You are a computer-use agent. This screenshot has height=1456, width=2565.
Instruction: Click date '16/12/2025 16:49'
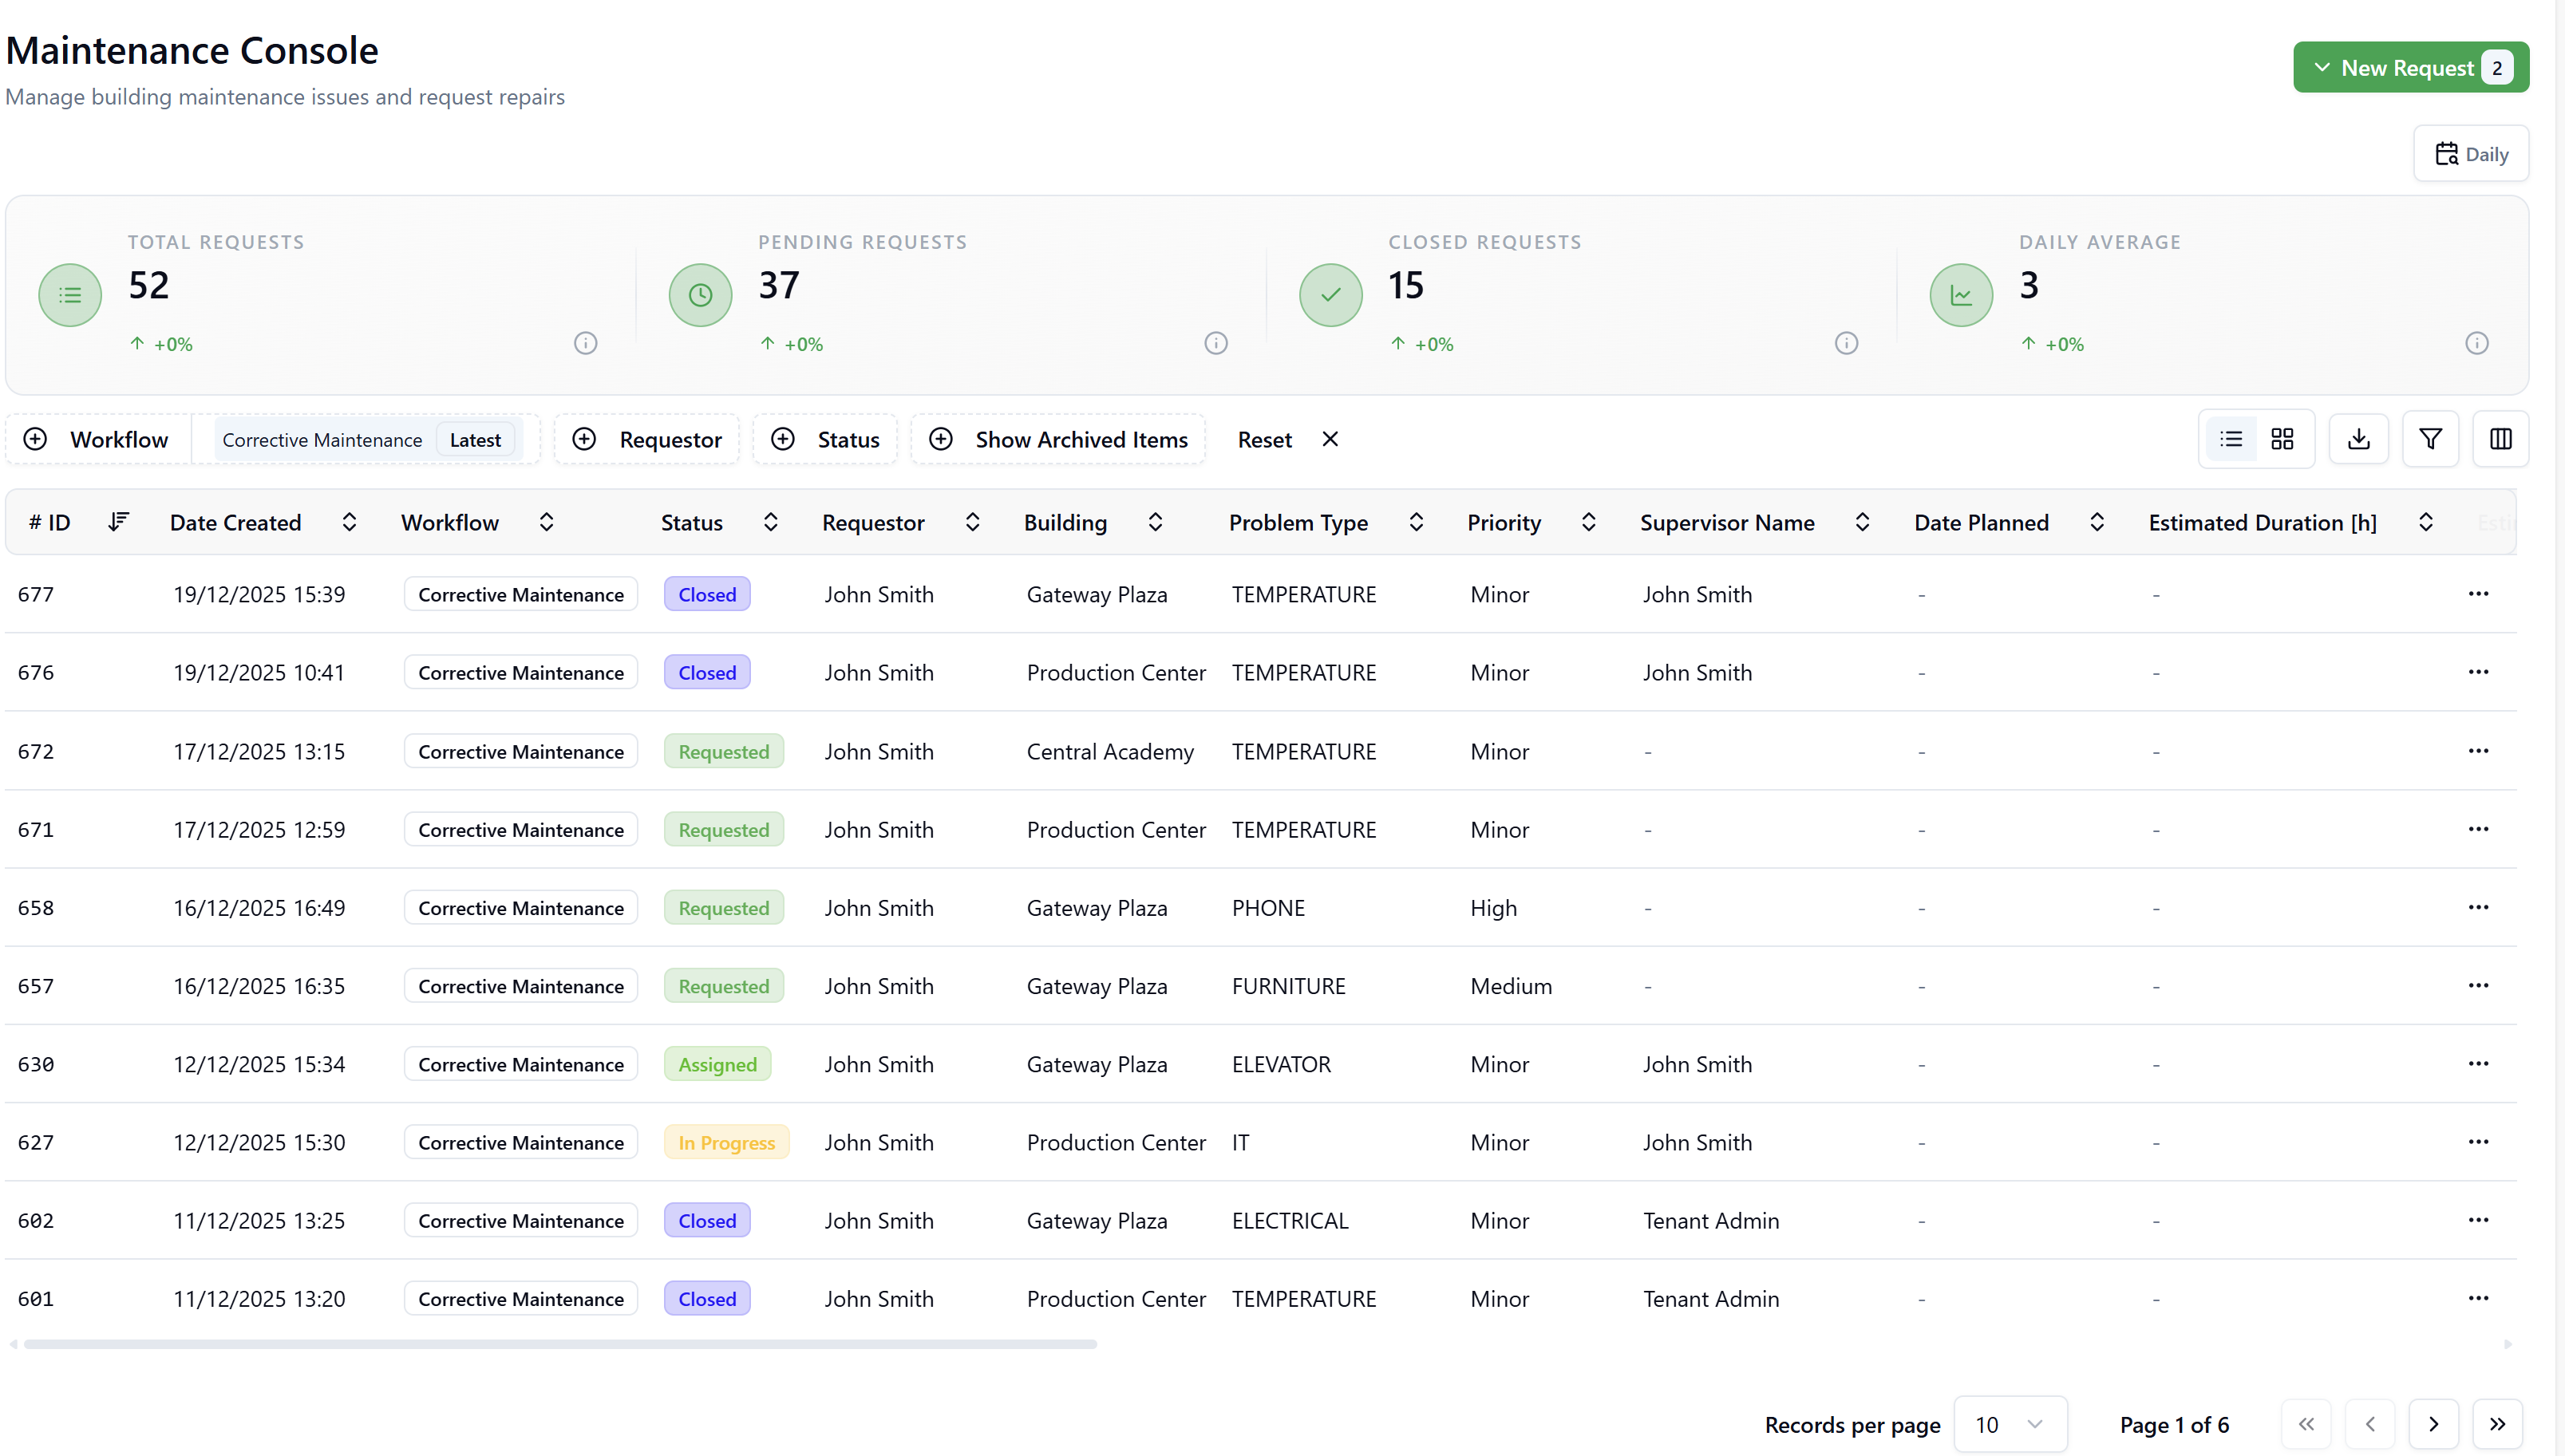pyautogui.click(x=259, y=908)
